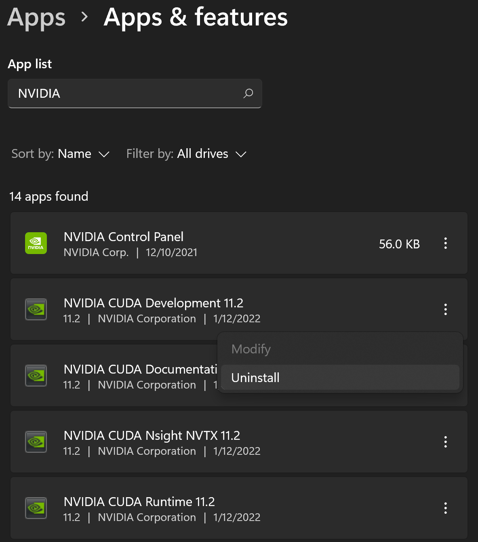The width and height of the screenshot is (478, 542).
Task: Click the NVIDIA CUDA Development 11.2 app icon
Action: [x=36, y=309]
